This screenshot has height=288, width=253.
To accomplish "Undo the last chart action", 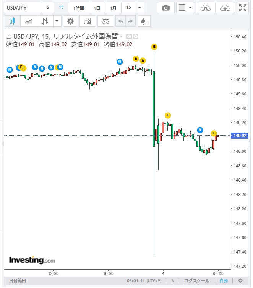I will click(x=120, y=21).
